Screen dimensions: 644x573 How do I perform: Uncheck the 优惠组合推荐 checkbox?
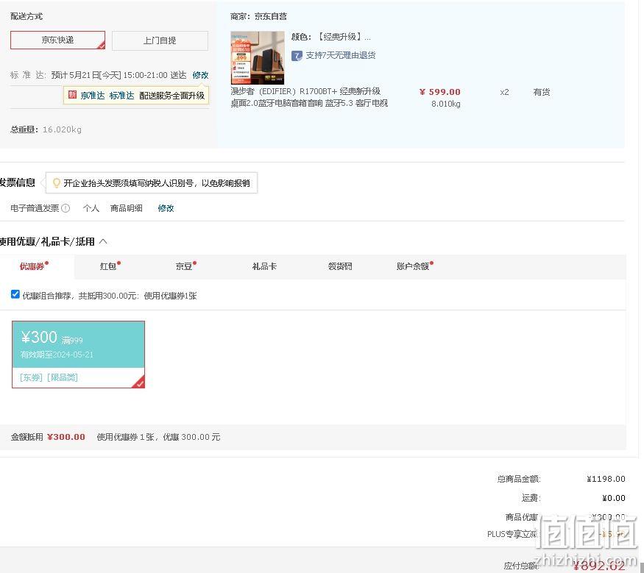15,294
